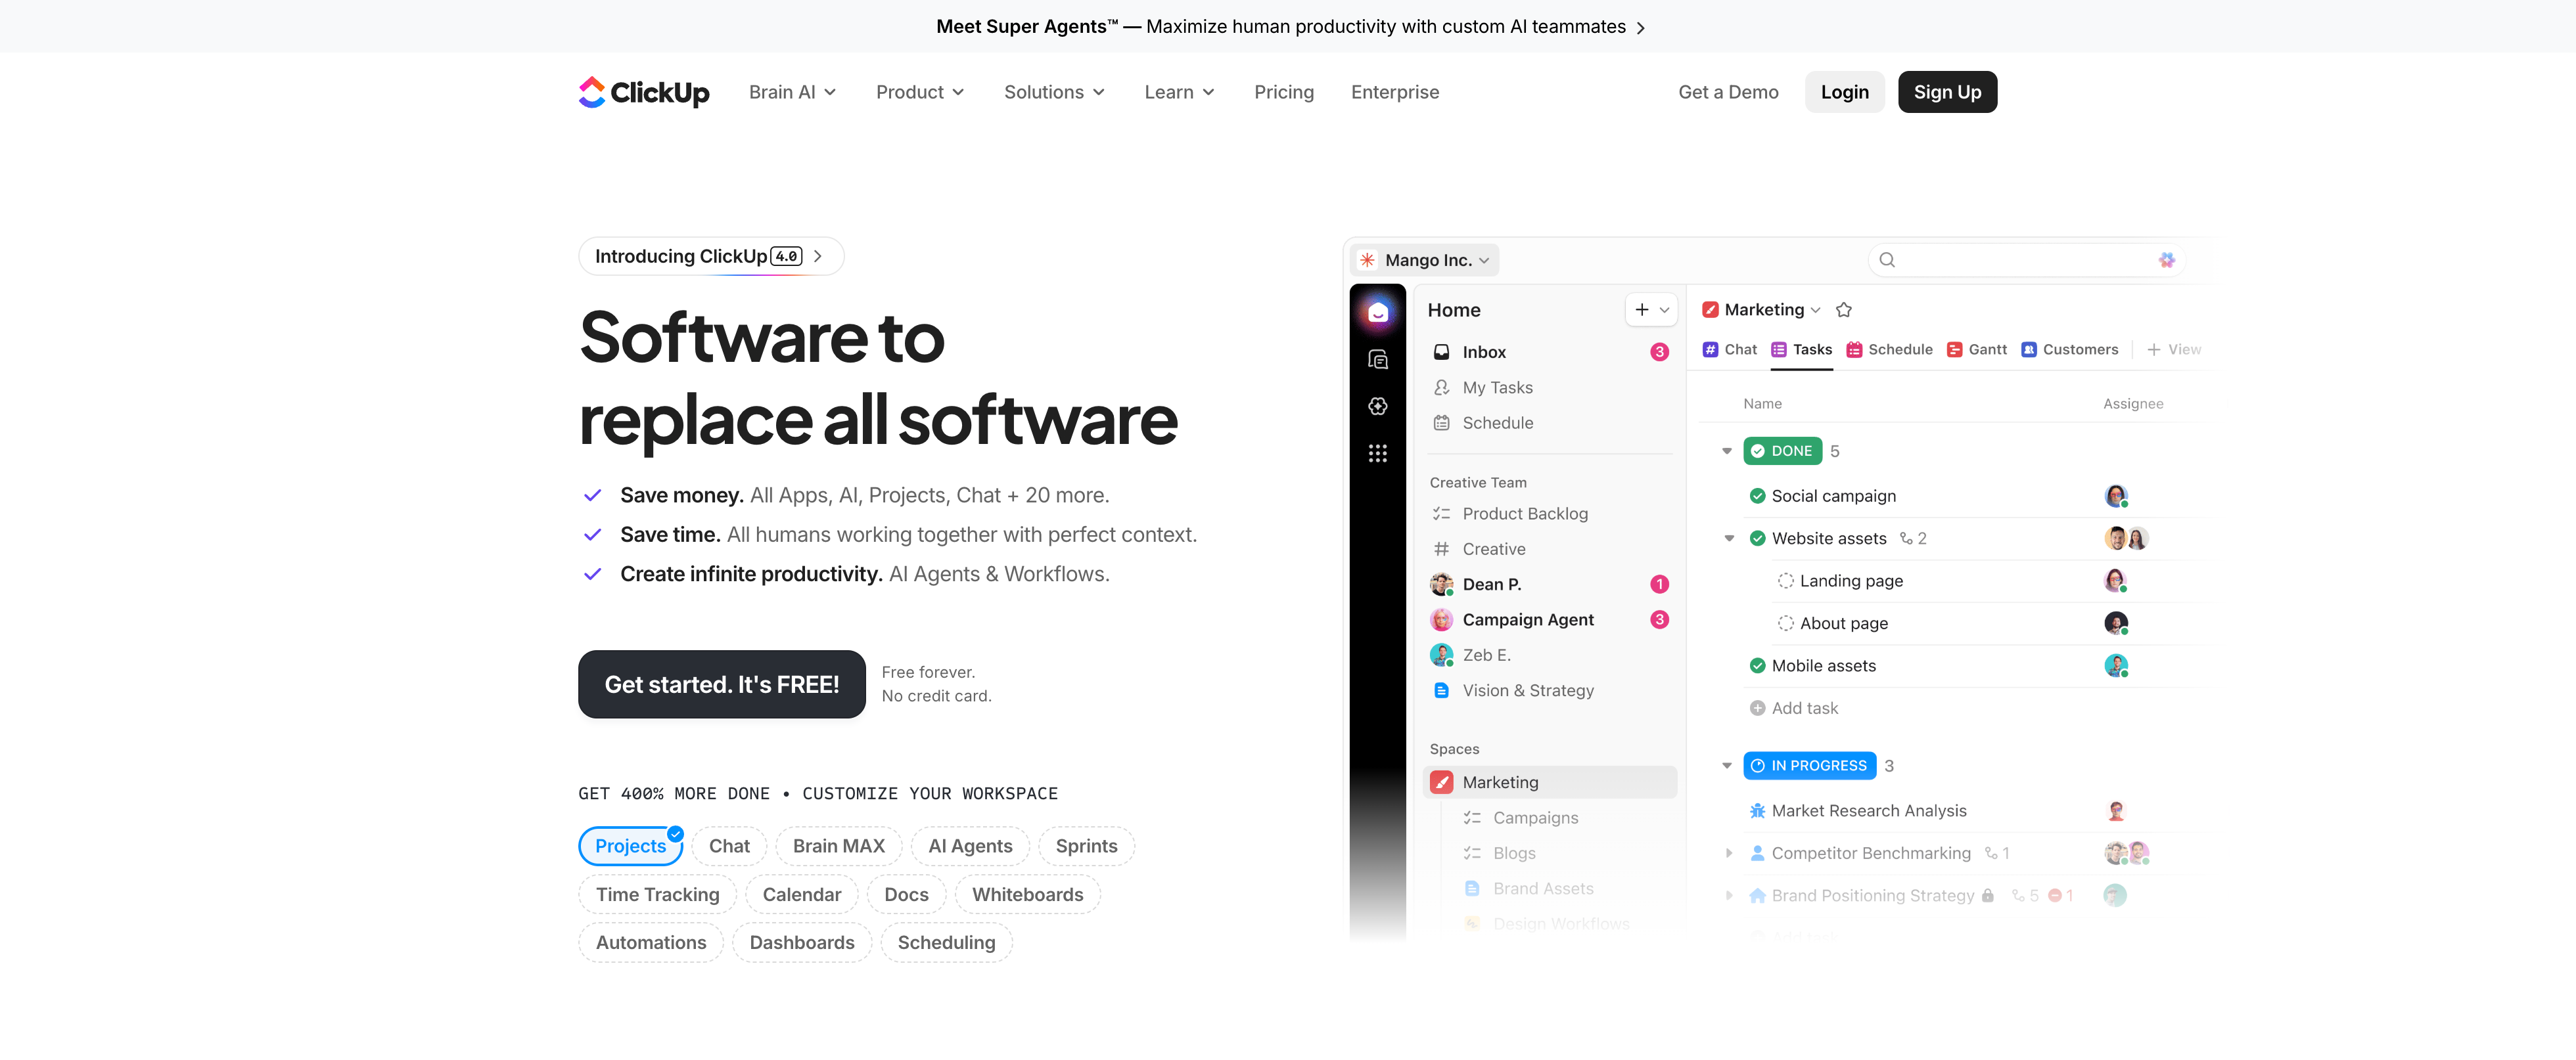Viewport: 2576px width, 1060px height.
Task: Collapse the IN PROGRESS task group
Action: point(1726,766)
